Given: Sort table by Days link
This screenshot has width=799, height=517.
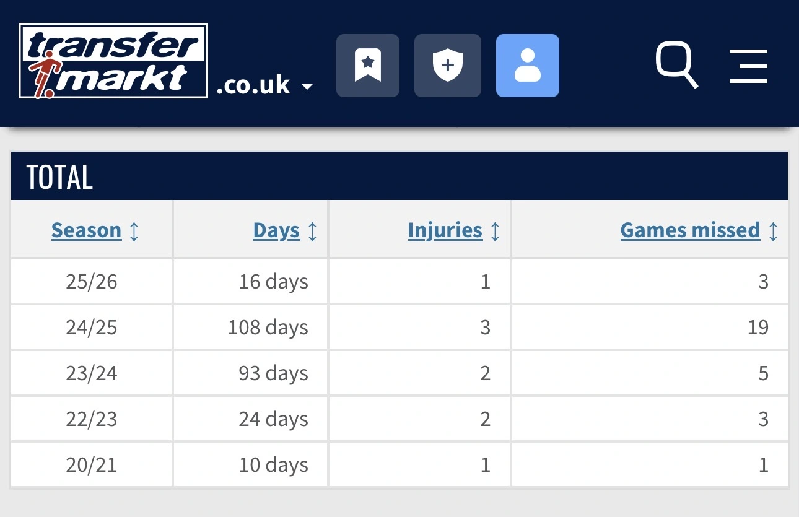Looking at the screenshot, I should pyautogui.click(x=276, y=230).
